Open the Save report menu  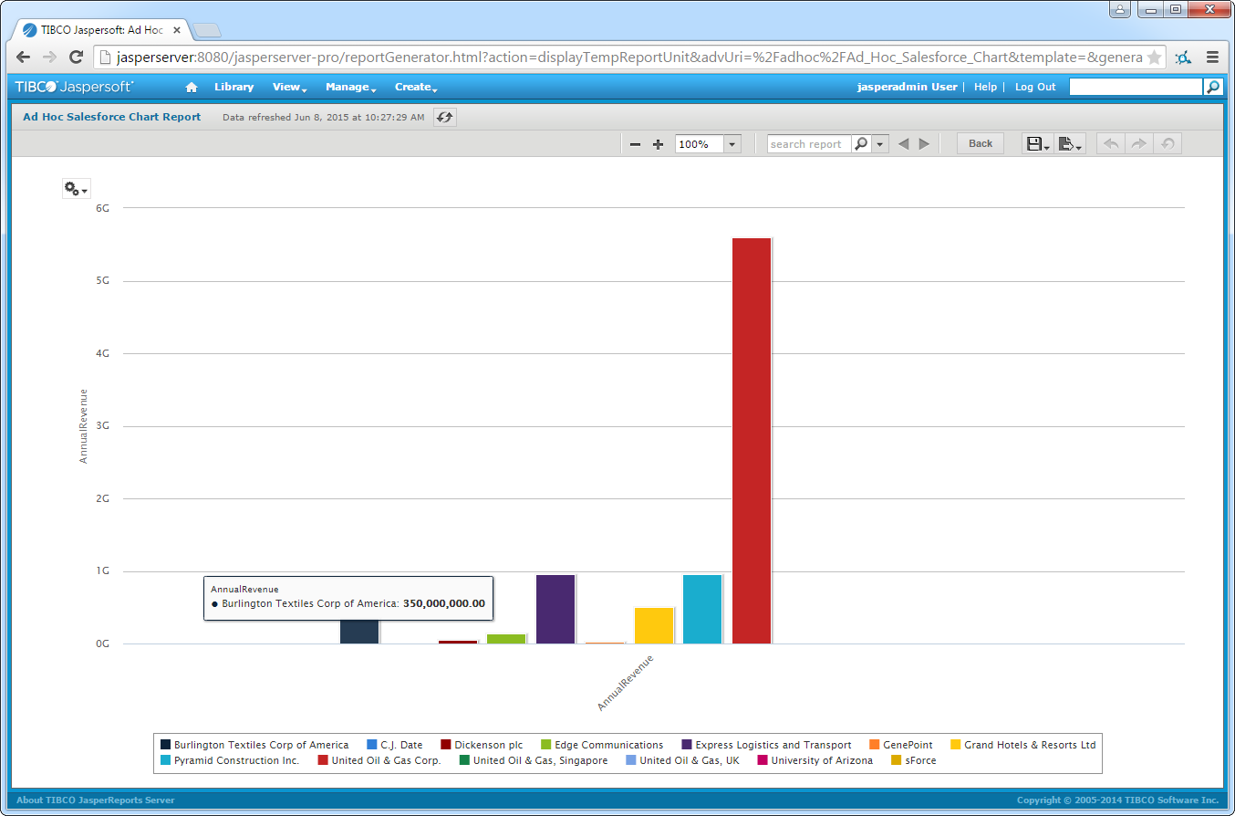tap(1038, 144)
